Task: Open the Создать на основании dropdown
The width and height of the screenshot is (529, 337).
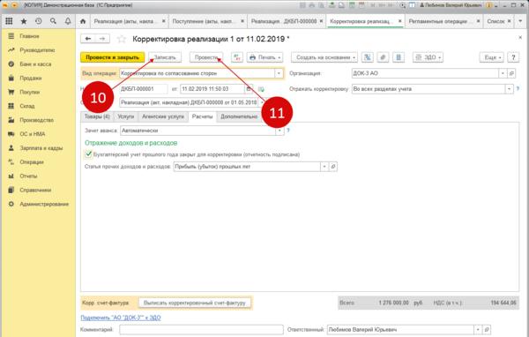Action: (324, 57)
